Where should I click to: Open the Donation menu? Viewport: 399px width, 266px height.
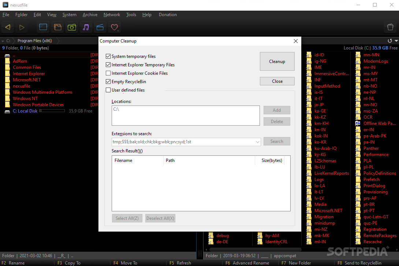coord(168,15)
